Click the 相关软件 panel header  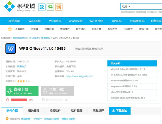coord(132,63)
